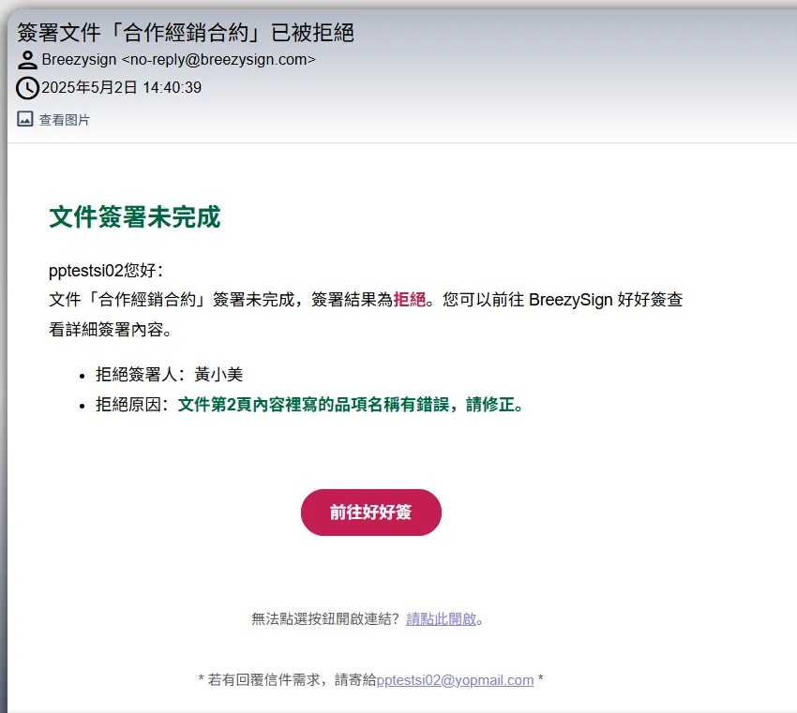The height and width of the screenshot is (713, 797).
Task: Click the received timestamp 2025年5月2日 14:40:39
Action: (x=121, y=88)
